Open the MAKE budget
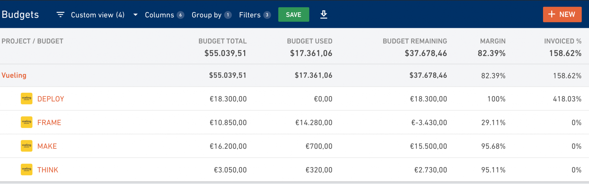589x184 pixels. (x=47, y=146)
